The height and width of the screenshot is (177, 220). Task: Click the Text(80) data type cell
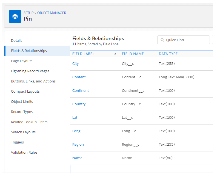coord(166,158)
